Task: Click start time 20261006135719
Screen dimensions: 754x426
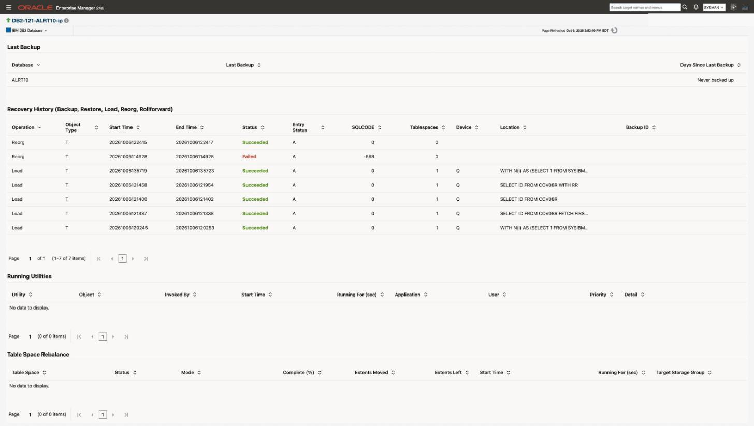Action: pos(128,171)
